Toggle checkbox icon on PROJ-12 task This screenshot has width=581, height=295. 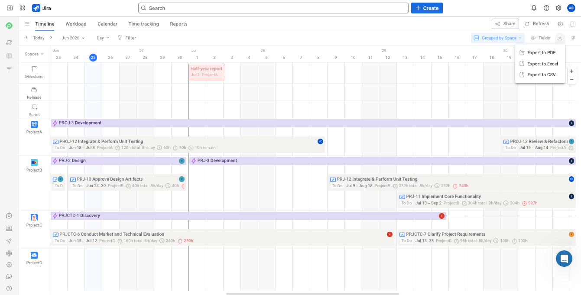coord(55,142)
